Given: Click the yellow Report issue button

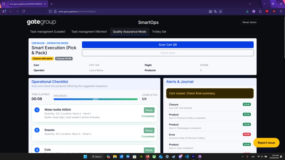Looking at the screenshot, I should (x=266, y=143).
